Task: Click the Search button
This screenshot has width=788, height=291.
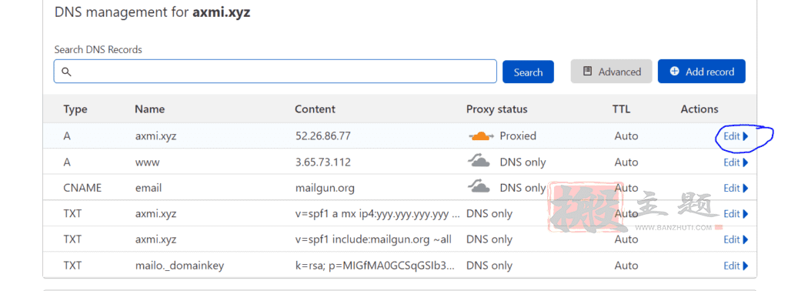Action: click(x=528, y=72)
